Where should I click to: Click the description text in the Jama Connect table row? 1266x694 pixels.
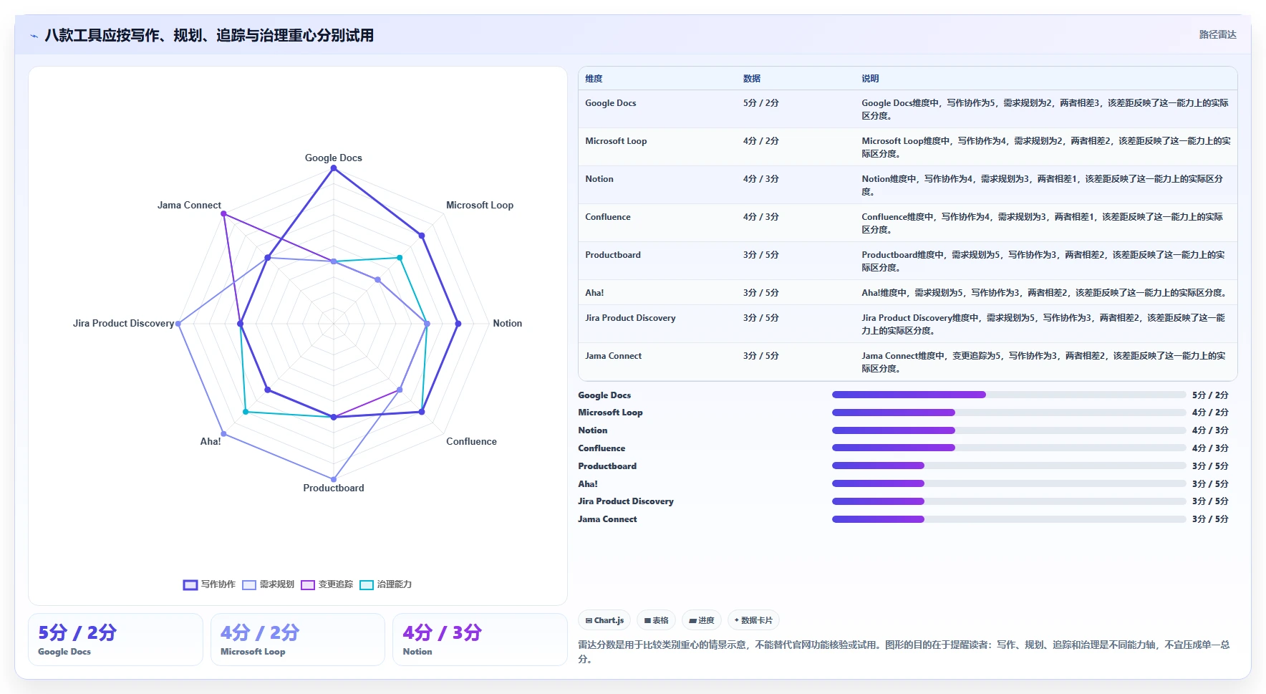tap(1044, 362)
